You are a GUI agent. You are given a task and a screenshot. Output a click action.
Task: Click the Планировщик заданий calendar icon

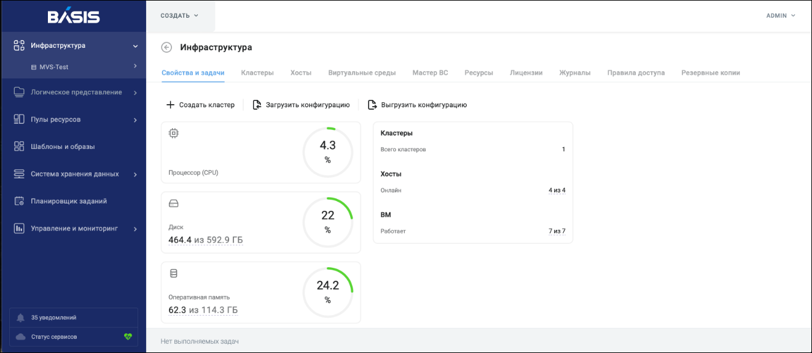point(19,201)
